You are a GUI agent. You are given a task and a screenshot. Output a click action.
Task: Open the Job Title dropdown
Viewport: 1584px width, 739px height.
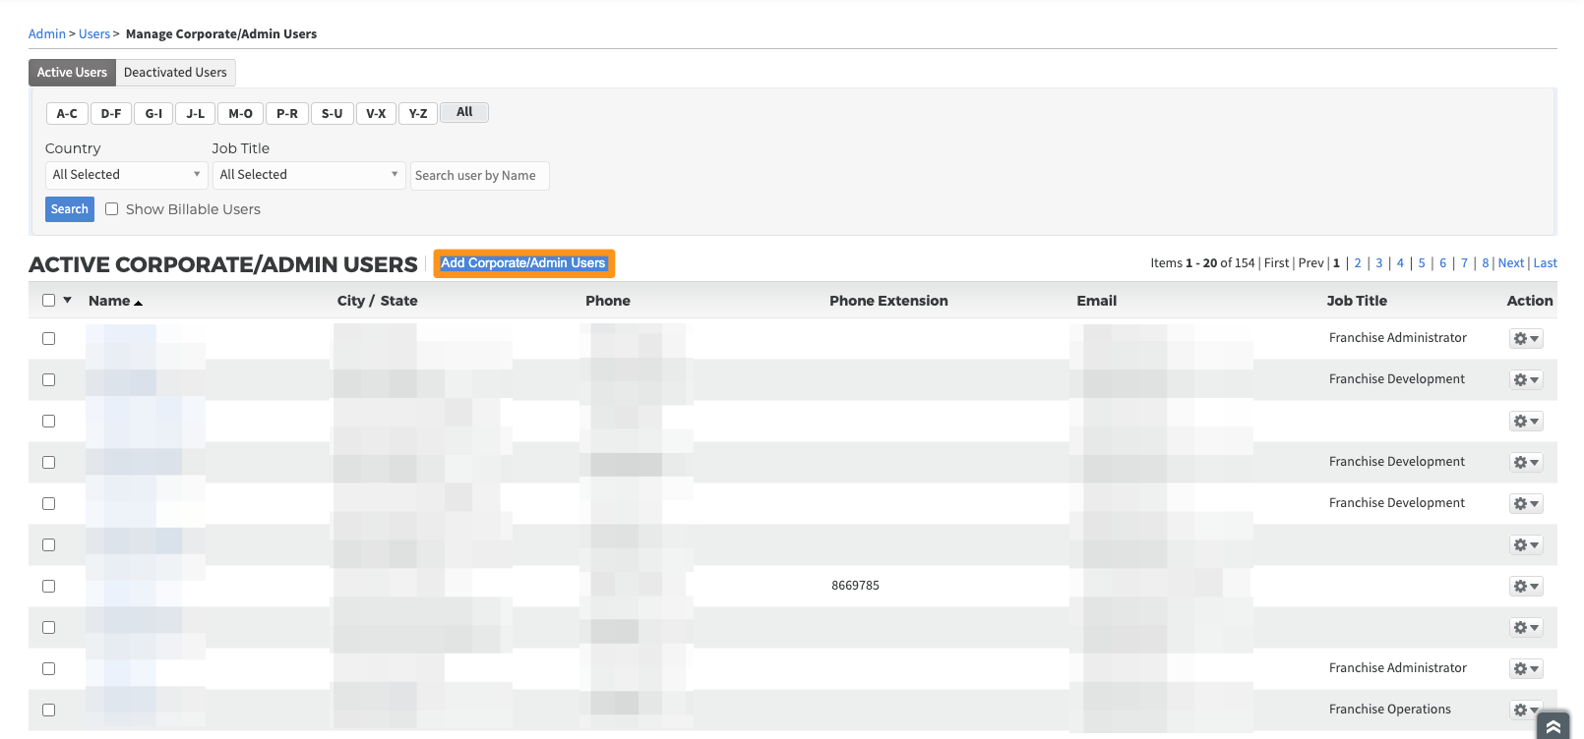pos(309,175)
